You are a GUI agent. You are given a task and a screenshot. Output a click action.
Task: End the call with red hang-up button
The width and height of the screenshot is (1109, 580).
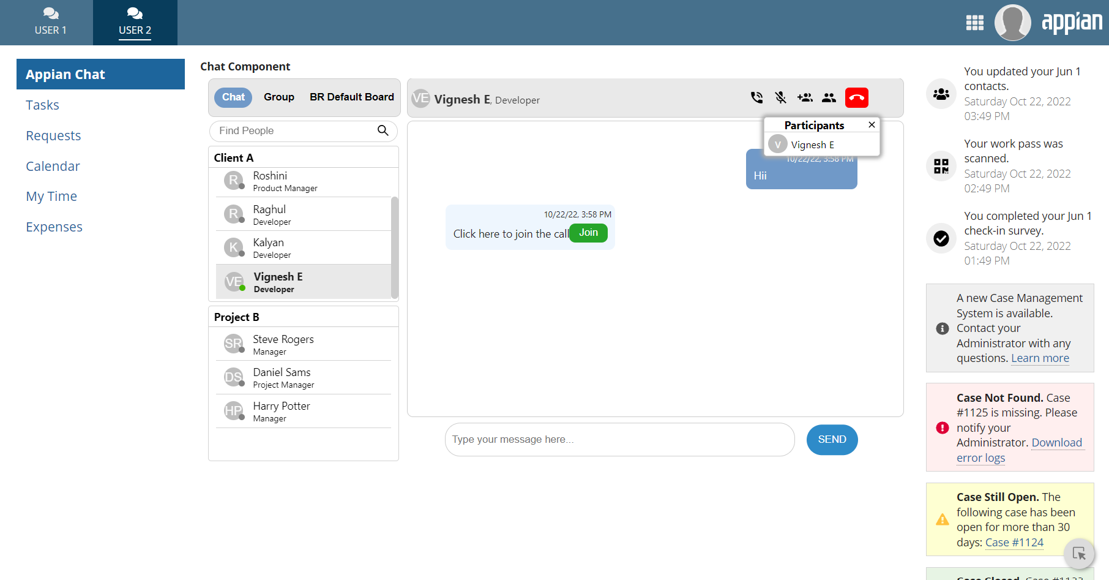click(x=856, y=98)
